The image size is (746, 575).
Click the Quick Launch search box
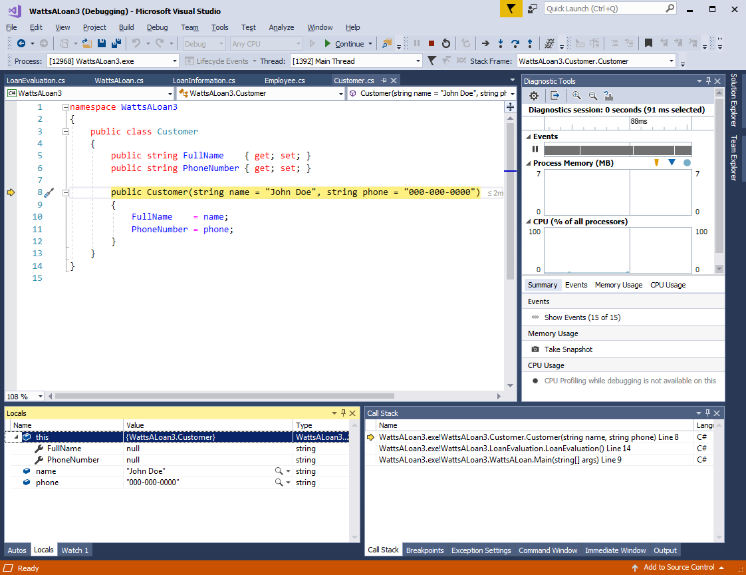610,9
